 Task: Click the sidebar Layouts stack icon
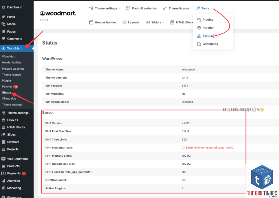pos(3,120)
